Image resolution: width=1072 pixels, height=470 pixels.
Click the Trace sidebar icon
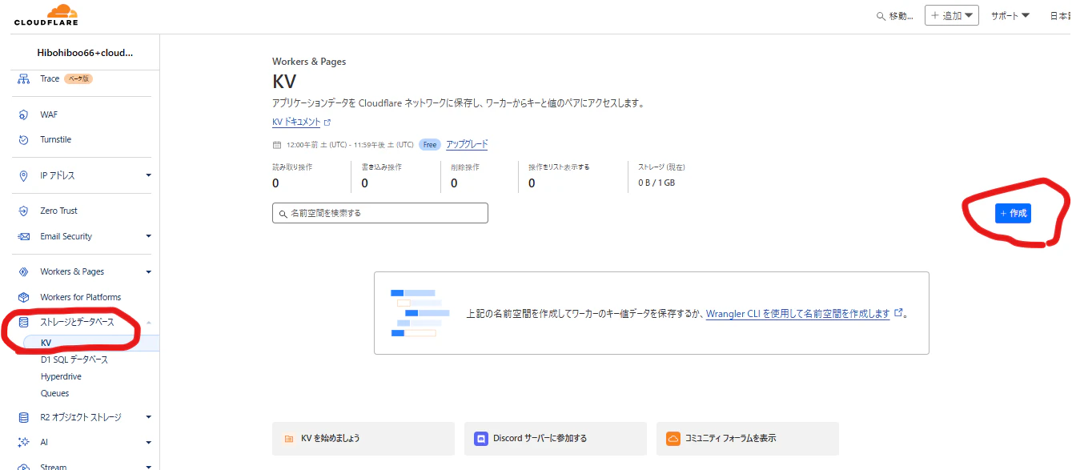click(x=23, y=78)
